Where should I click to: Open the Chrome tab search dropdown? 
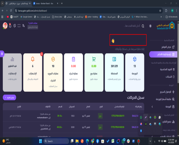point(2,3)
